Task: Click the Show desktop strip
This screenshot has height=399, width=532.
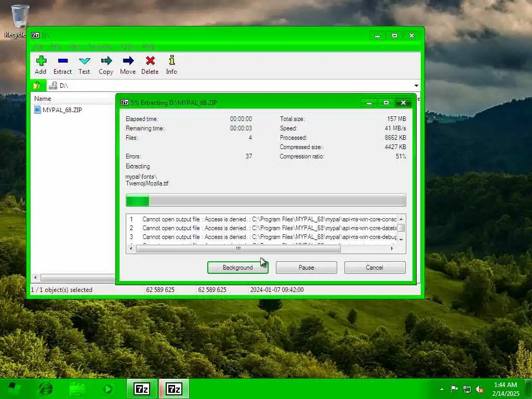Action: pyautogui.click(x=528, y=389)
